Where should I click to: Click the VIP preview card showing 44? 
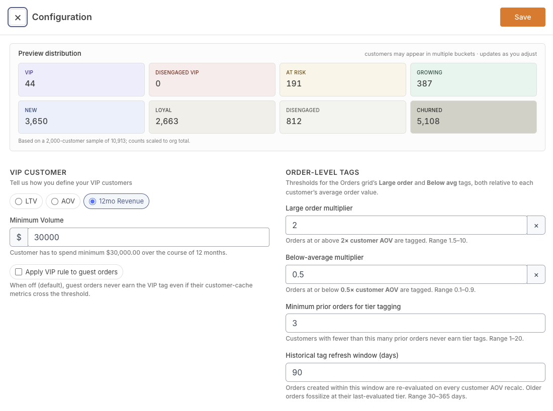[x=81, y=80]
